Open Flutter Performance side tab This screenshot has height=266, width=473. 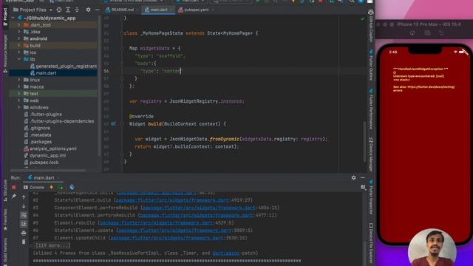tap(371, 109)
